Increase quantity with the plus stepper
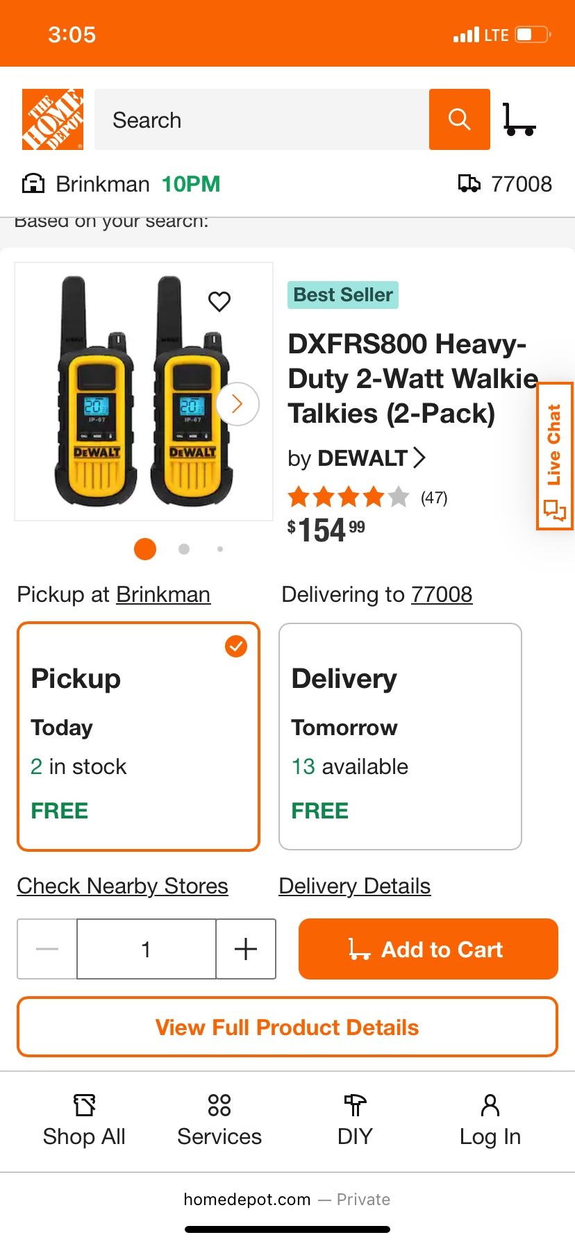The height and width of the screenshot is (1244, 575). 246,949
